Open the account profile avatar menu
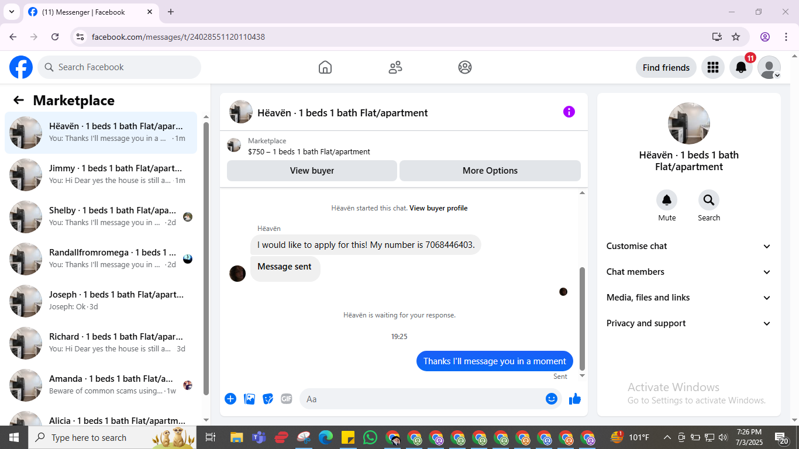Image resolution: width=799 pixels, height=449 pixels. point(769,67)
